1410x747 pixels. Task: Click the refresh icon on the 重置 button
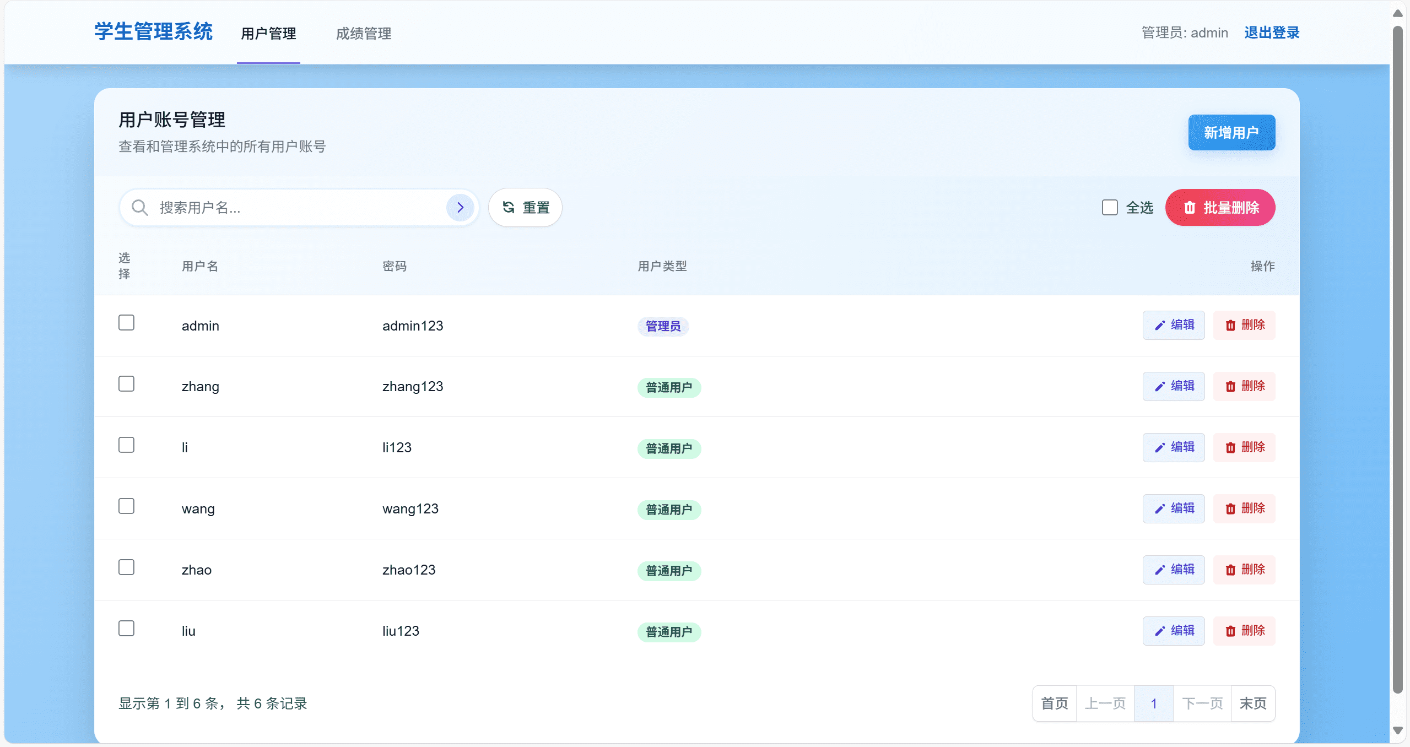click(x=509, y=207)
